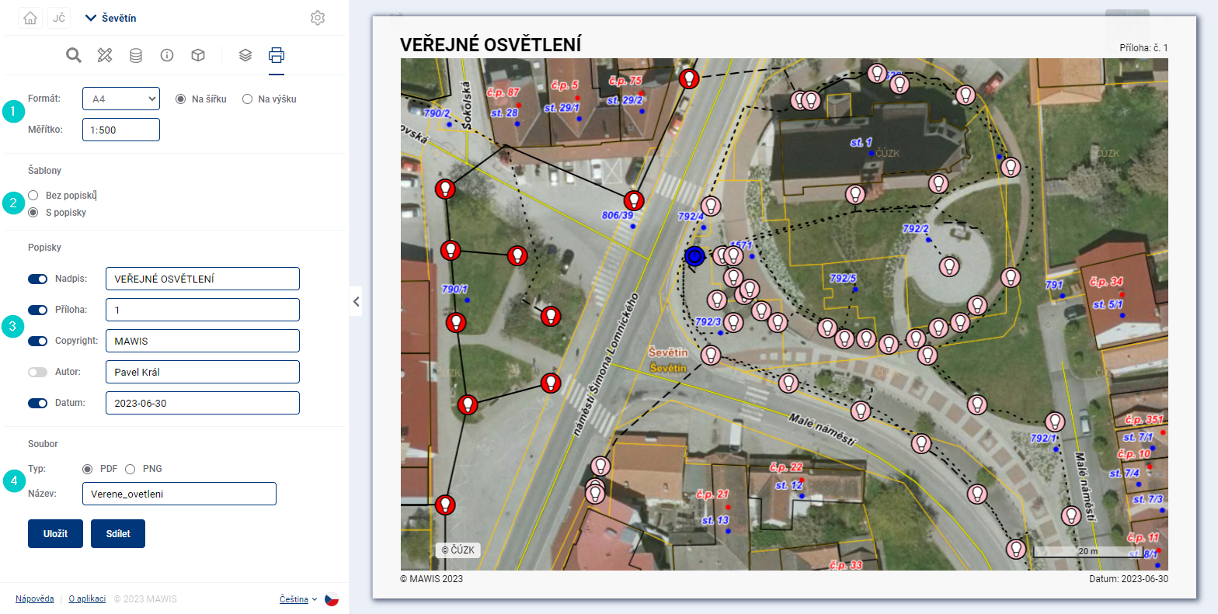Switch to the print tab icon
This screenshot has height=614, width=1218.
tap(277, 55)
